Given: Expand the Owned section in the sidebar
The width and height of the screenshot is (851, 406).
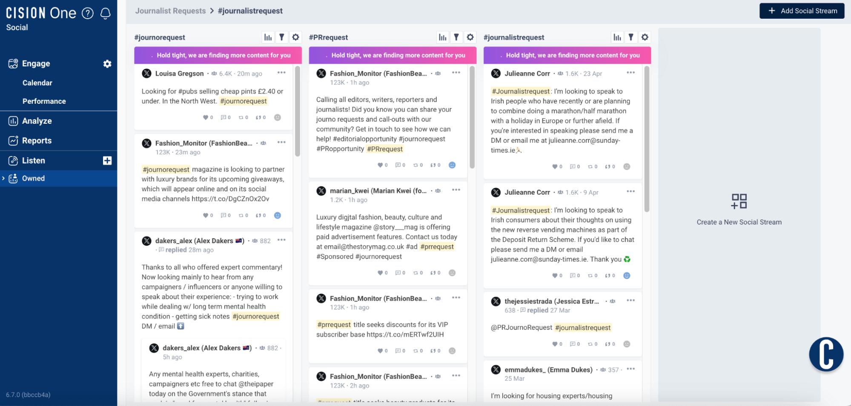Looking at the screenshot, I should (4, 178).
